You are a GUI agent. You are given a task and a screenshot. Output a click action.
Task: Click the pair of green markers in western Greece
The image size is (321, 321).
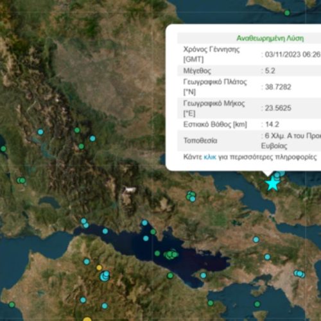pyautogui.click(x=21, y=180)
